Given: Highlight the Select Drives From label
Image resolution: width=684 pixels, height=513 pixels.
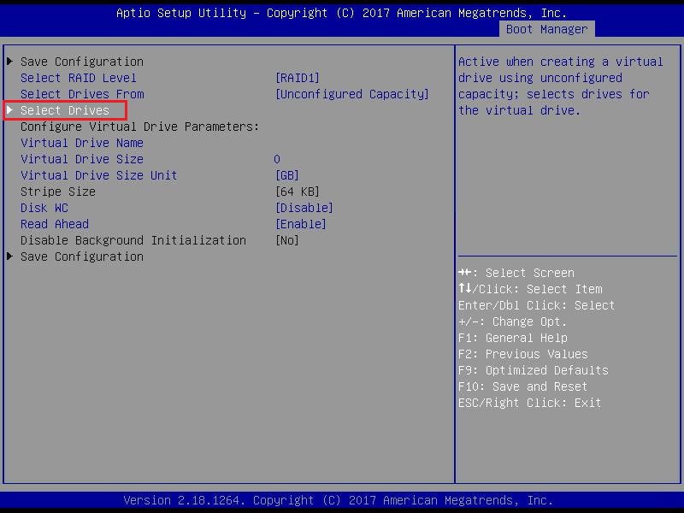Looking at the screenshot, I should pos(82,94).
